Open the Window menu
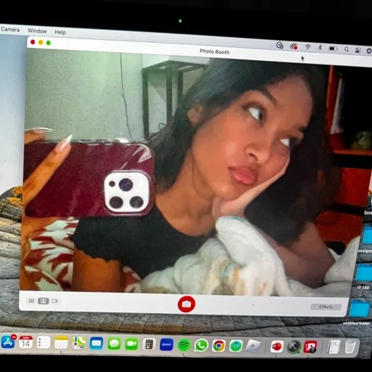This screenshot has width=372, height=372. (x=37, y=31)
